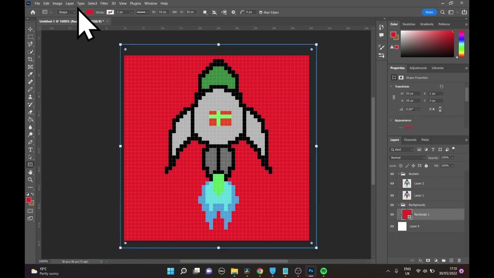Open the stroke width dropdown
Screen dimensions: 494x278
pos(132,12)
